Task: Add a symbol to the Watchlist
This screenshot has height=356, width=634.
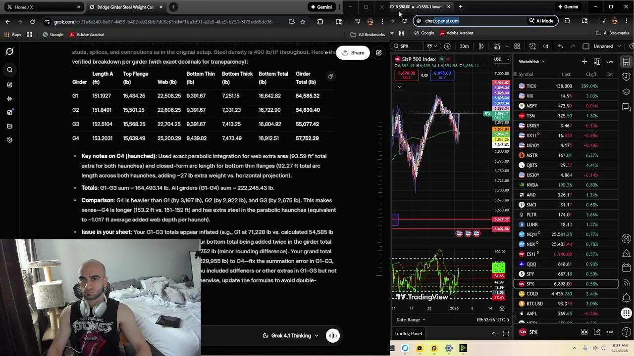Action: click(584, 62)
